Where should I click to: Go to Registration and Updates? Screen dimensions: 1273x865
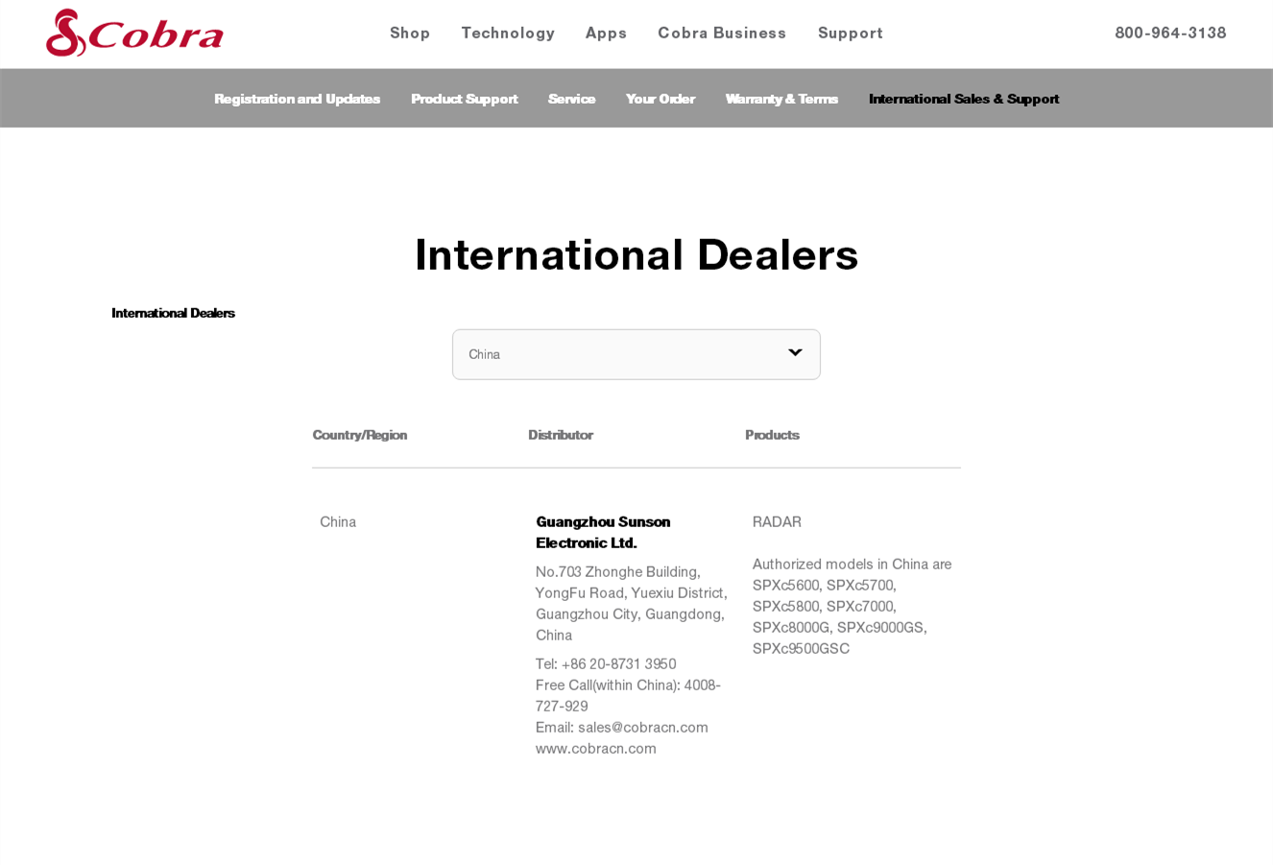[297, 99]
